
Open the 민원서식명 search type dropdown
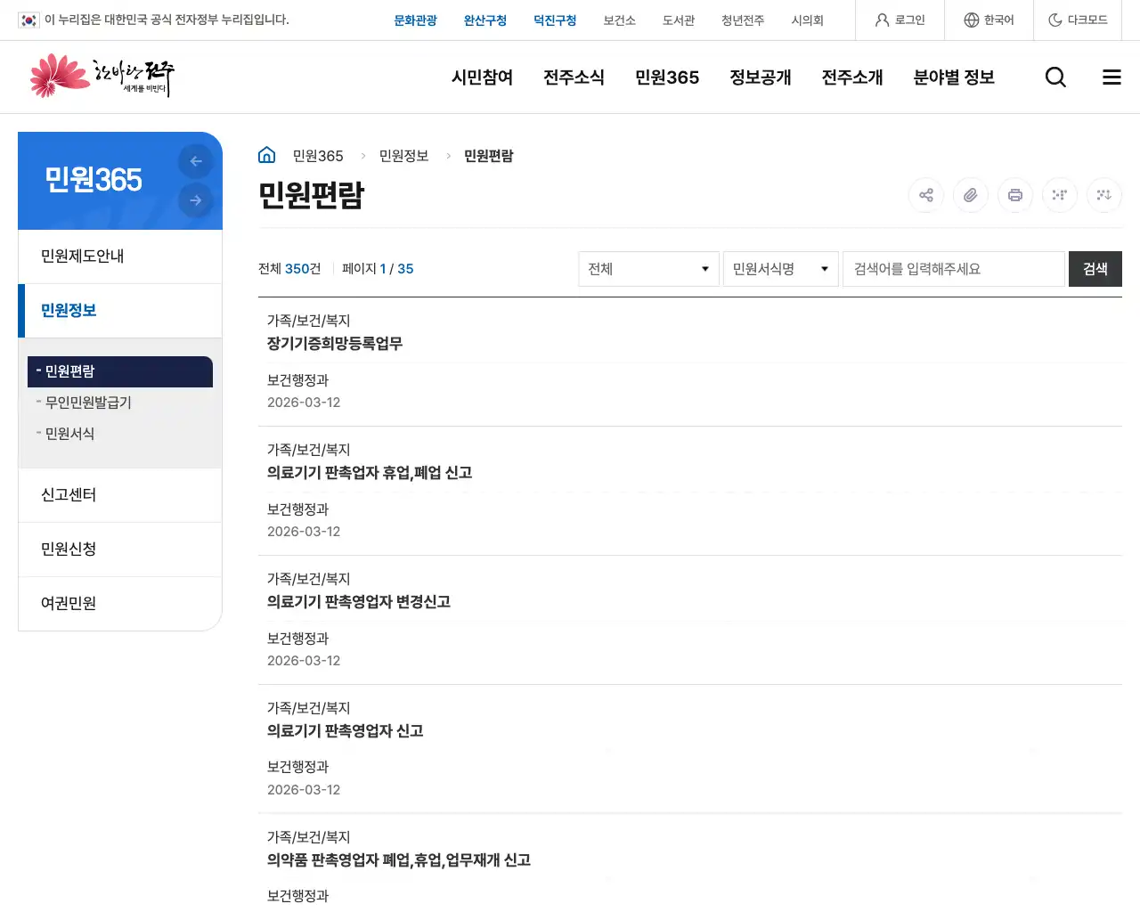pyautogui.click(x=781, y=269)
